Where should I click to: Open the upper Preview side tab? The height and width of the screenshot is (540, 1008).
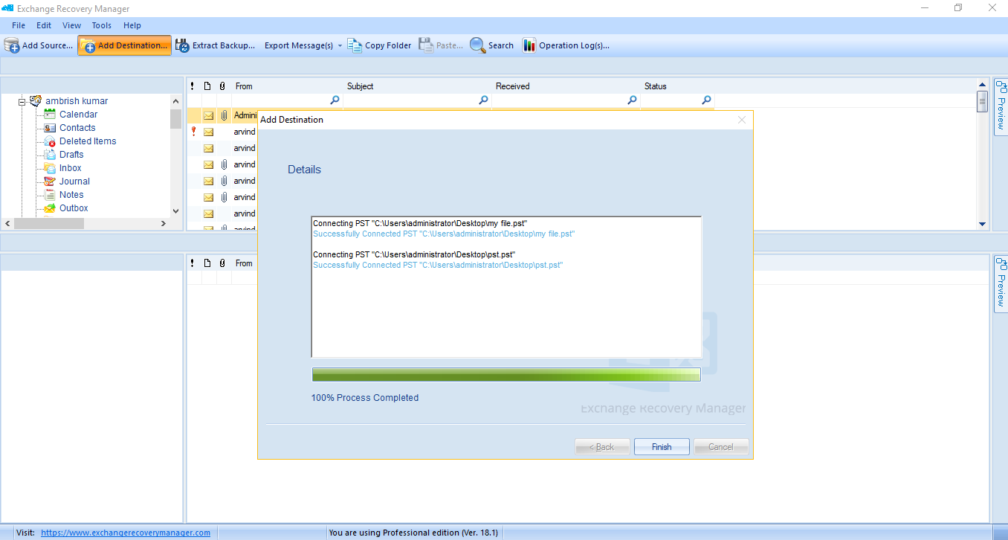(x=1001, y=107)
